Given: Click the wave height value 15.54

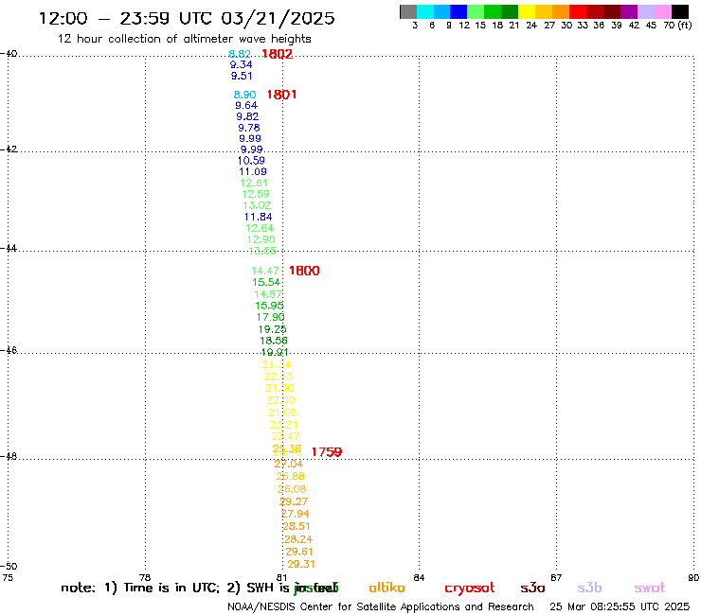Looking at the screenshot, I should pyautogui.click(x=266, y=282).
